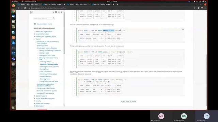This screenshot has width=218, height=122.
Task: Click the page vertical scrollbar
Action: 206,80
